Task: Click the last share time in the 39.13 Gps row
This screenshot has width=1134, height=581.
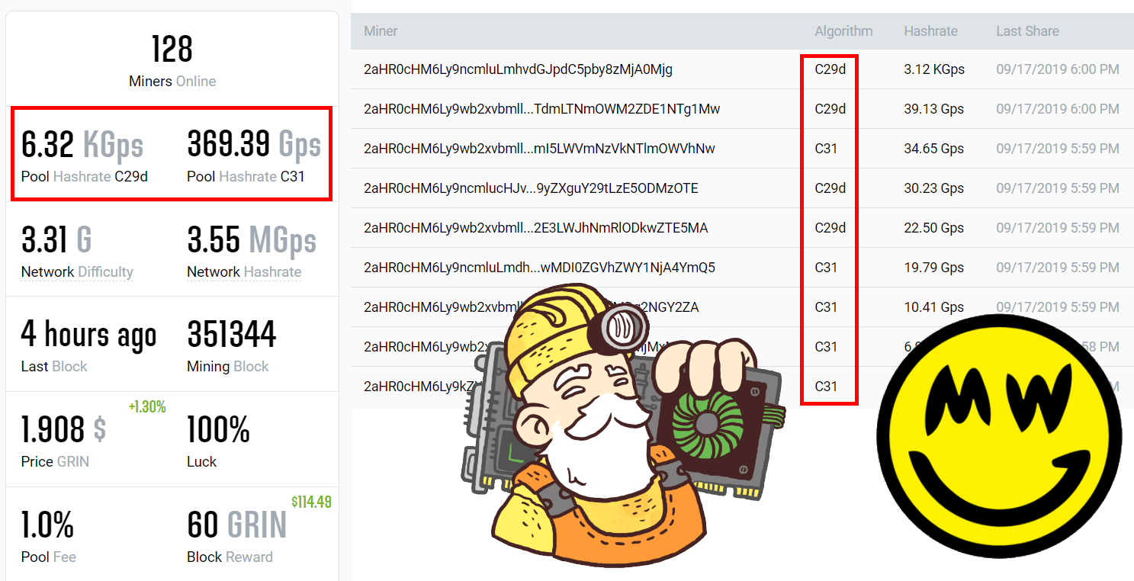Action: click(x=1058, y=109)
